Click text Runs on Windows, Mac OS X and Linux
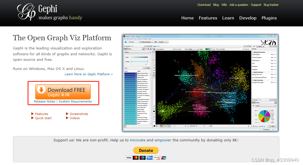 click(49, 69)
